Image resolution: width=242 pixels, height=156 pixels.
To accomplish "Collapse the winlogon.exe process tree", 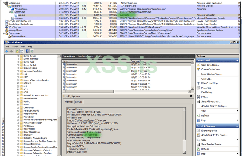I will 4,3.
